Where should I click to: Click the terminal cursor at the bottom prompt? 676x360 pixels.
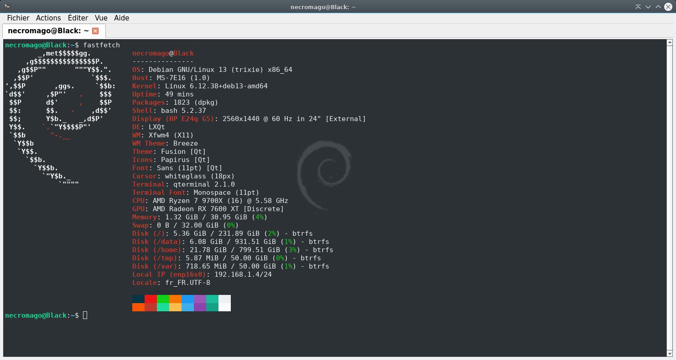click(85, 315)
